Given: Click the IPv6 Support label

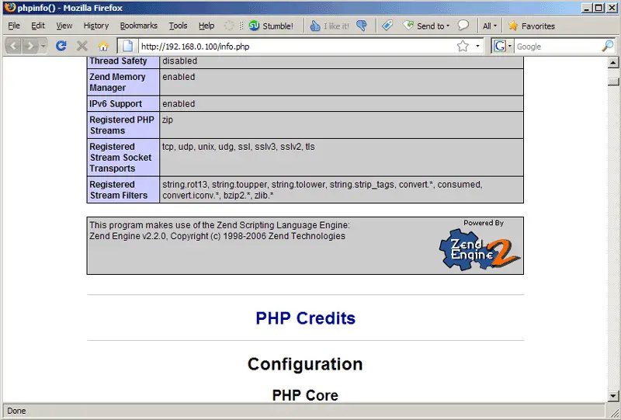Looking at the screenshot, I should pyautogui.click(x=115, y=104).
